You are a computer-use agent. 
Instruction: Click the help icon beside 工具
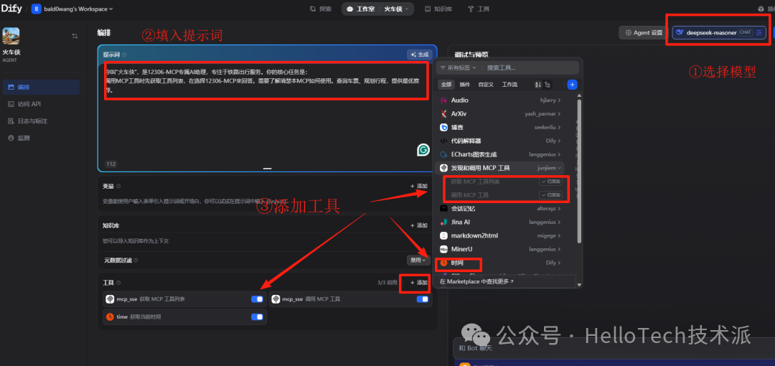[118, 283]
